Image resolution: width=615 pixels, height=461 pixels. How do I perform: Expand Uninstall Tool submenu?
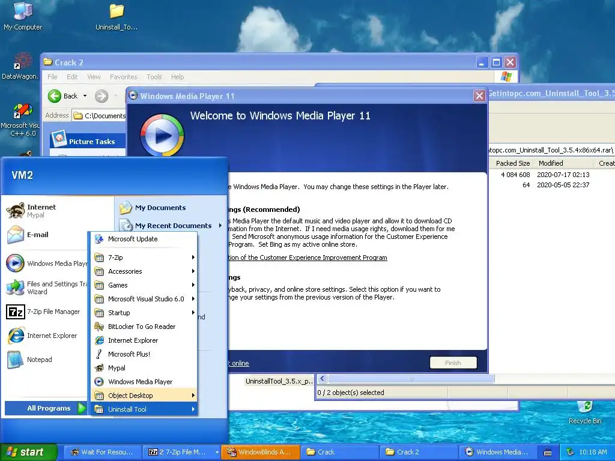pos(144,409)
